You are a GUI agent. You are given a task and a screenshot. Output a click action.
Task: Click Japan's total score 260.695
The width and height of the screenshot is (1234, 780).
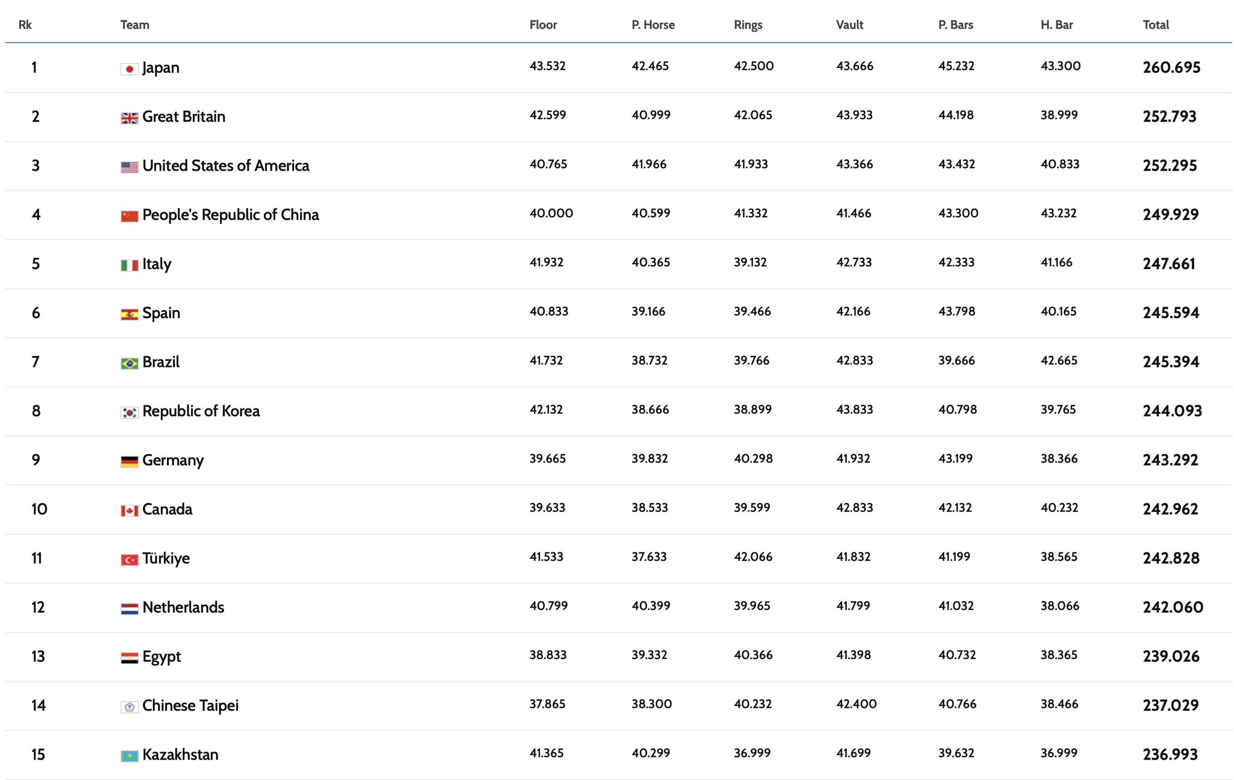[x=1171, y=67]
